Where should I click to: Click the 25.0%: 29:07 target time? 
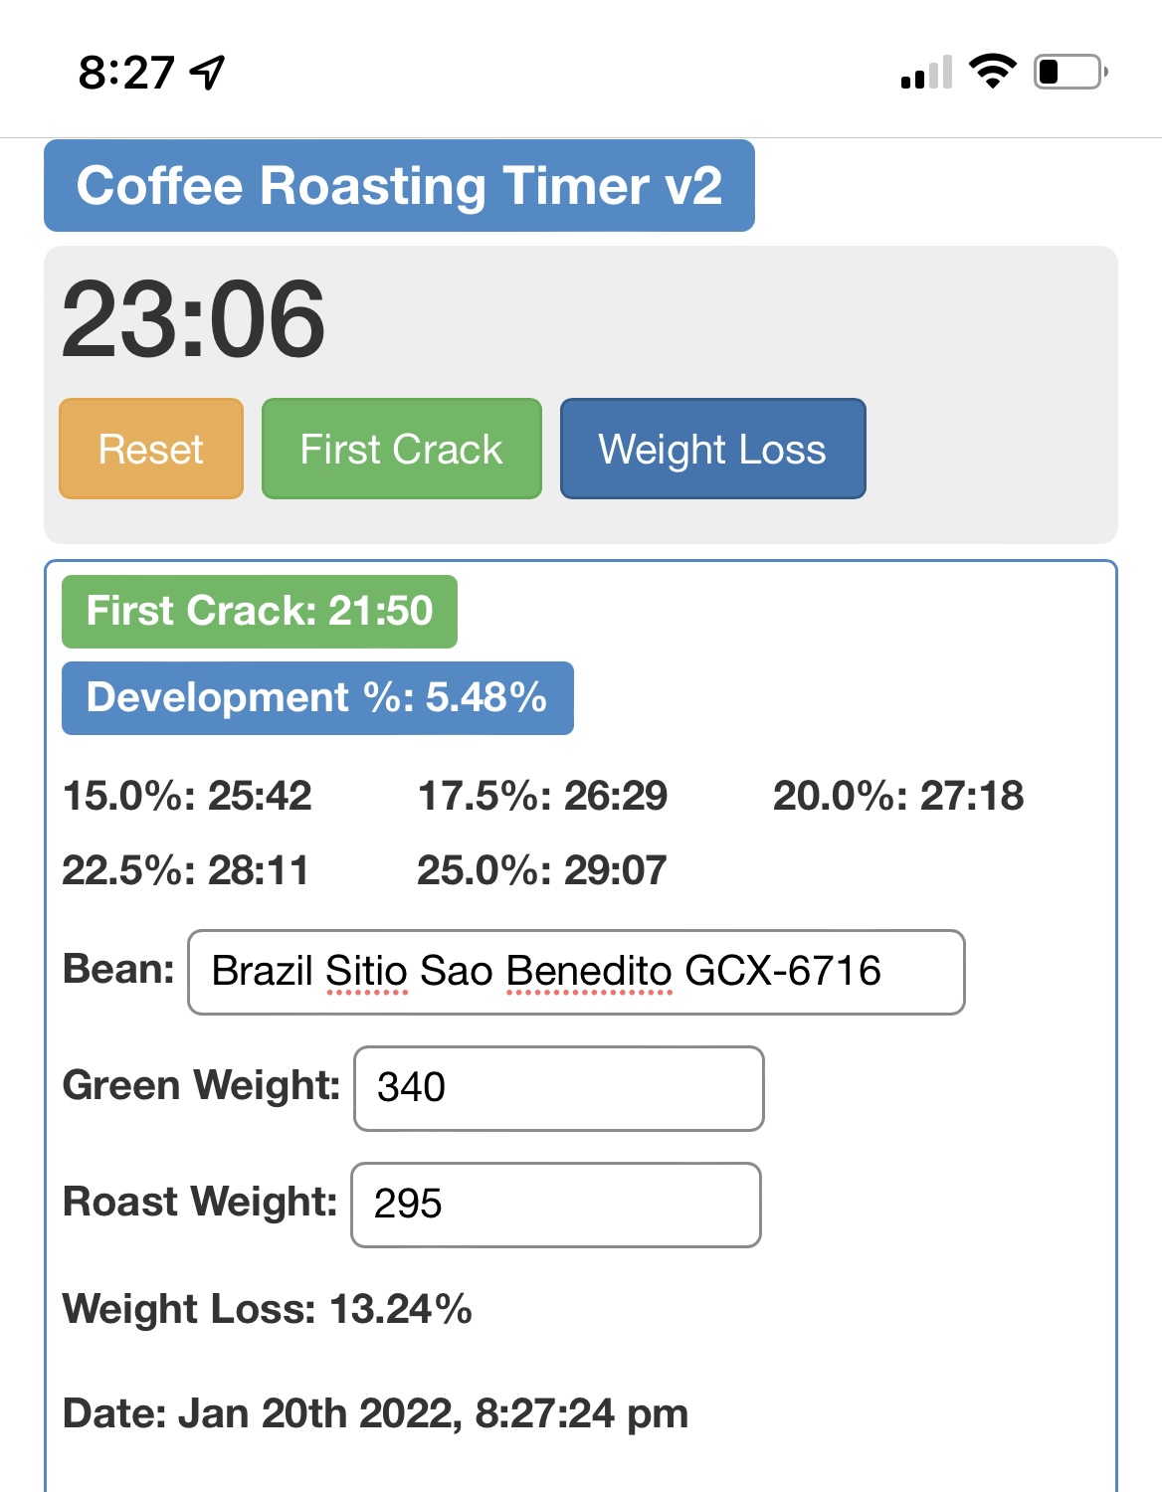(x=542, y=870)
